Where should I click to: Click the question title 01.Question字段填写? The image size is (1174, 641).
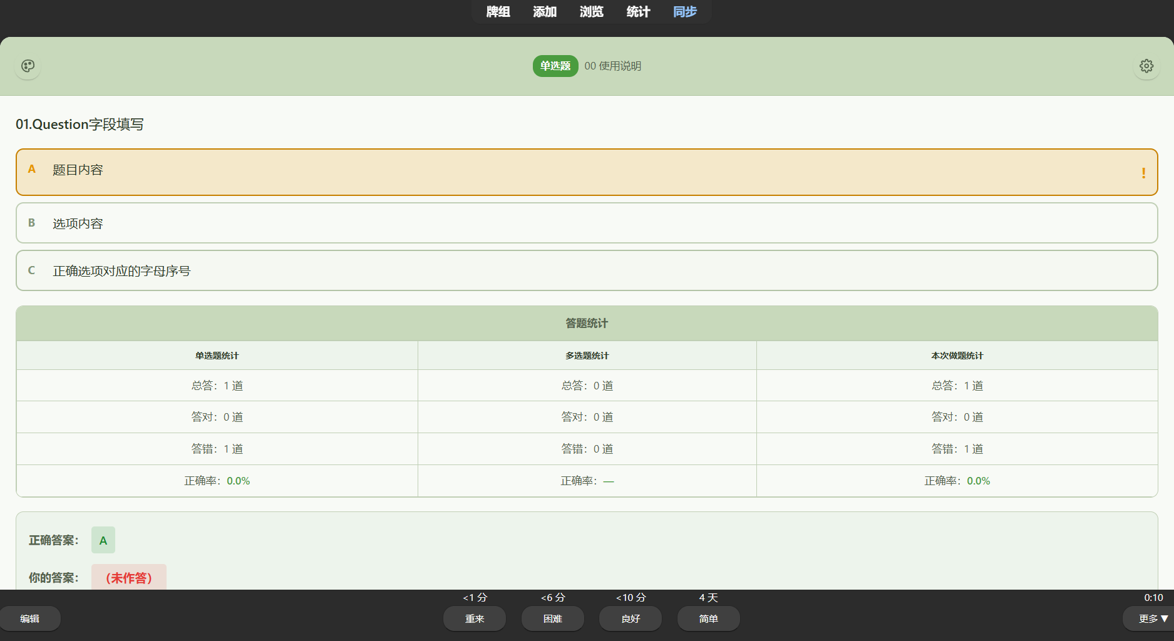80,124
